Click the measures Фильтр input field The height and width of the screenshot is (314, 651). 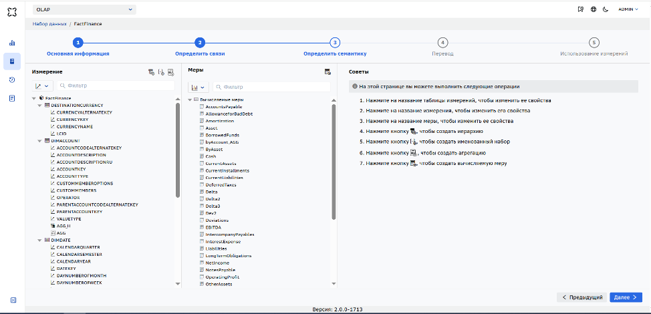pyautogui.click(x=271, y=87)
